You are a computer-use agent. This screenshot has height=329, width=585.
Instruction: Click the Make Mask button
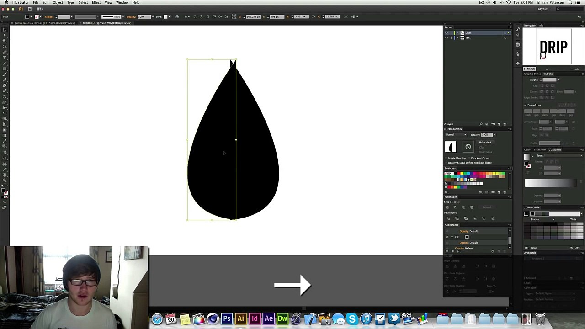click(485, 143)
